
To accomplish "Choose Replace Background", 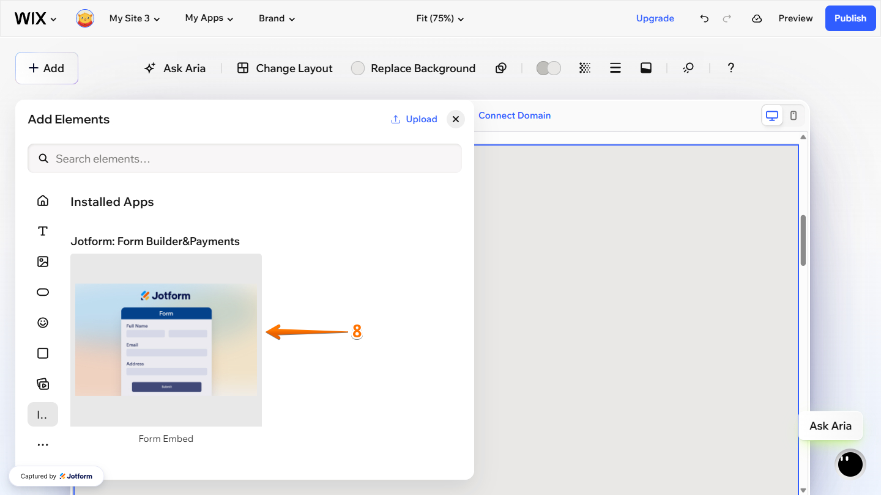I will pyautogui.click(x=414, y=68).
